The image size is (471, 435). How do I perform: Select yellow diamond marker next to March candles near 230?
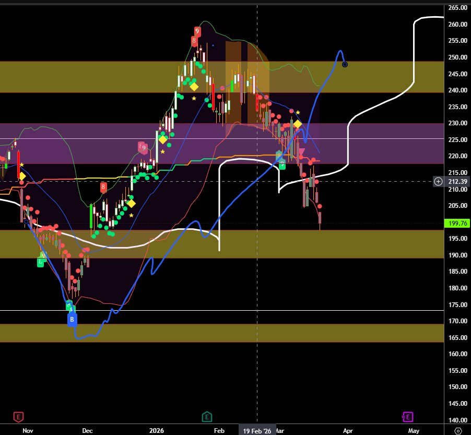point(298,124)
